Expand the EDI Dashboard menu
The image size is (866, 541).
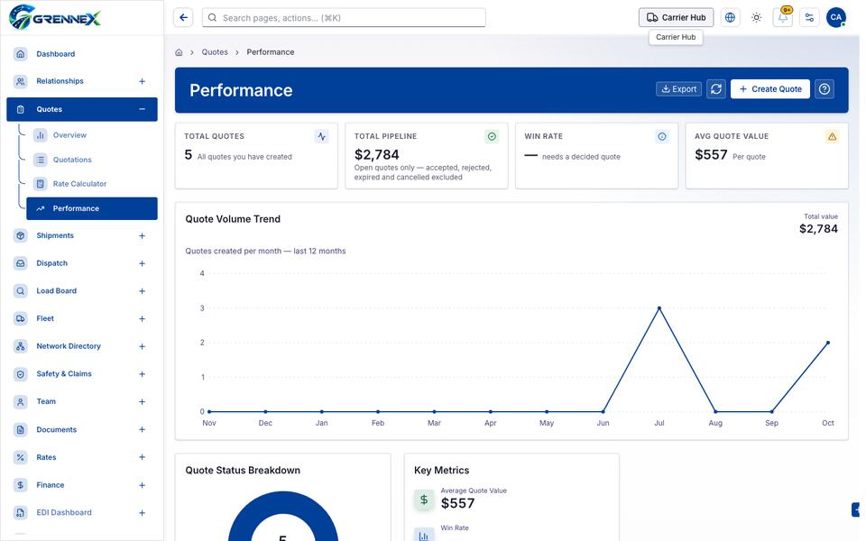[142, 512]
